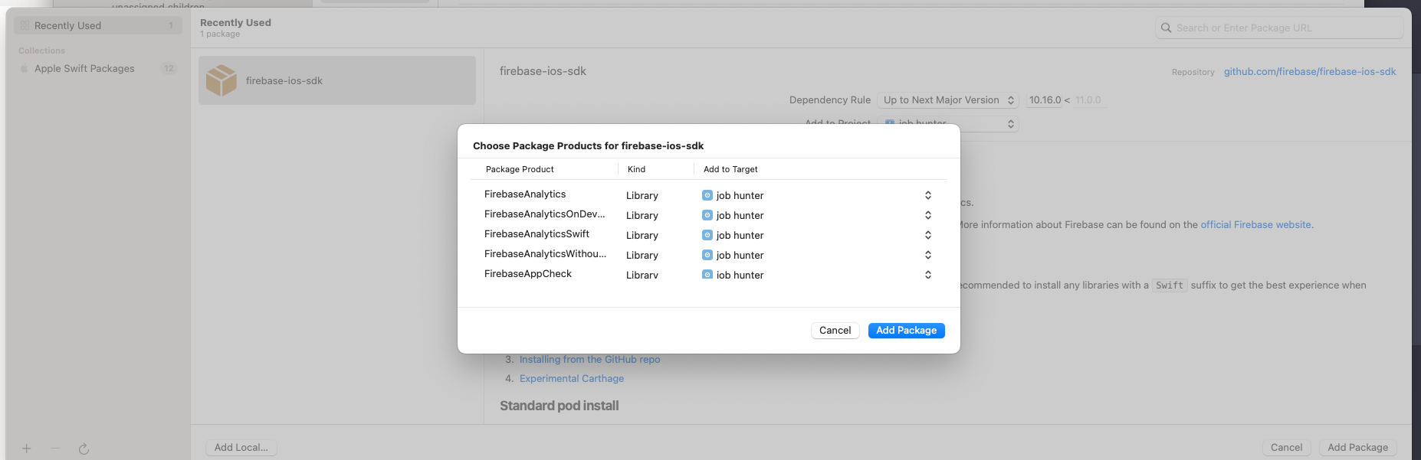Click the minus icon to remove a collection
Viewport: 1421px width, 460px height.
point(55,449)
